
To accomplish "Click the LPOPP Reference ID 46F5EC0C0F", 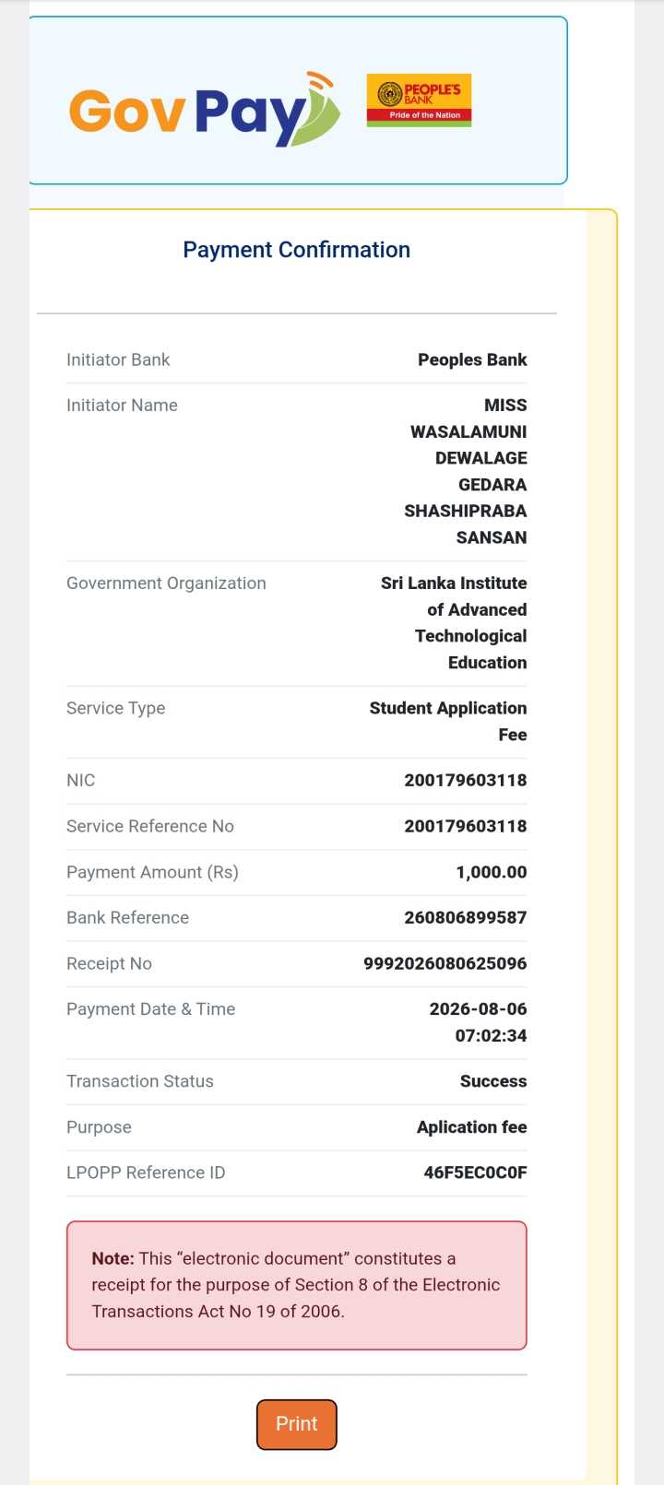I will [476, 1173].
